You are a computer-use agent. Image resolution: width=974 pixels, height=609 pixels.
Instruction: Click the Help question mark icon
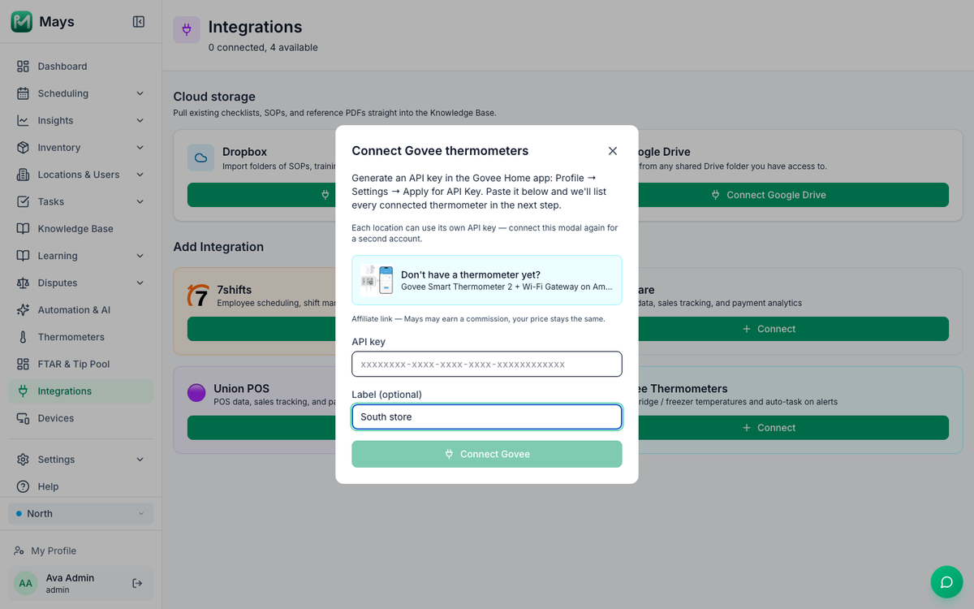(23, 486)
